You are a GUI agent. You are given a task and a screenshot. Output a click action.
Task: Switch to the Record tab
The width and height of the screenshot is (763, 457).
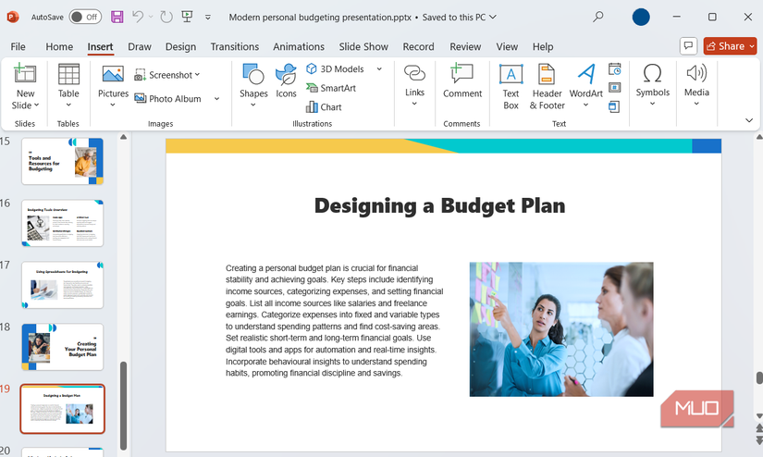point(418,47)
